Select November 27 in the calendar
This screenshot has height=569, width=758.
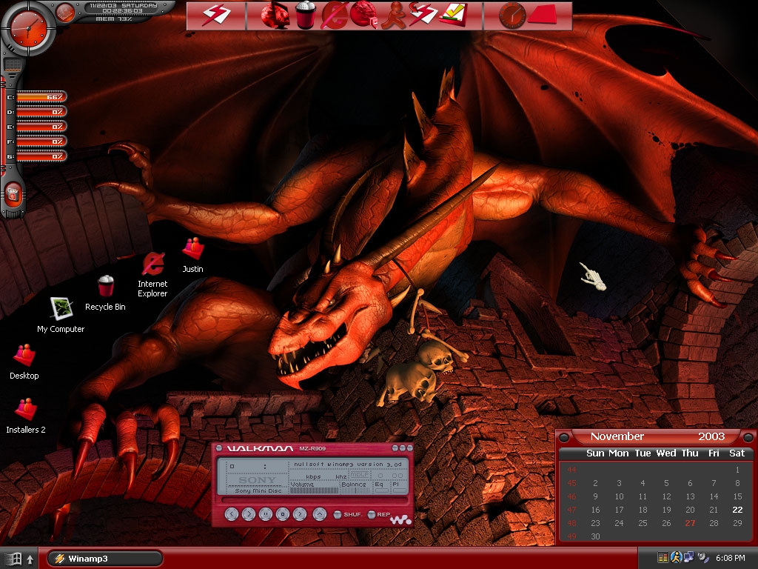click(x=691, y=523)
